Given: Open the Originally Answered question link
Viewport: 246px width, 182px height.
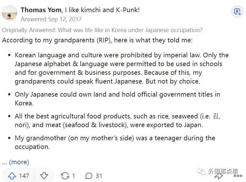Looking at the screenshot, I should pos(102,30).
